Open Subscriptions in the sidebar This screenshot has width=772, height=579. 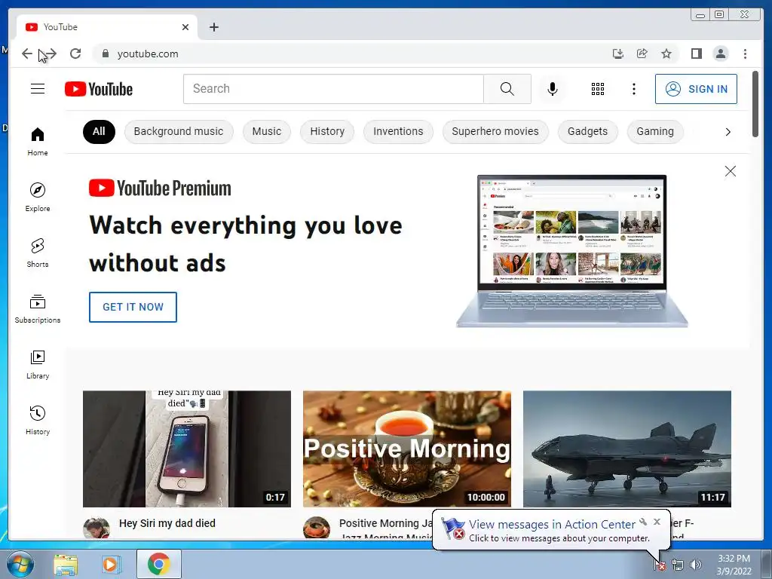(38, 308)
